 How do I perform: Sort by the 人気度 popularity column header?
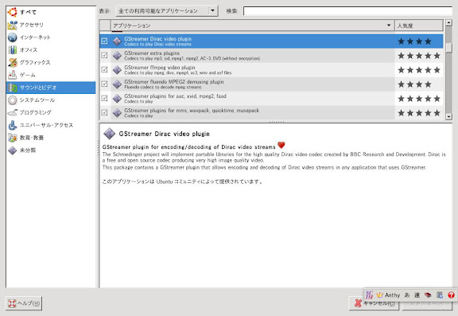pos(418,25)
